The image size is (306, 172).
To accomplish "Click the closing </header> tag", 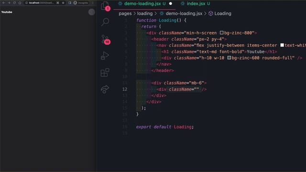I will (163, 70).
